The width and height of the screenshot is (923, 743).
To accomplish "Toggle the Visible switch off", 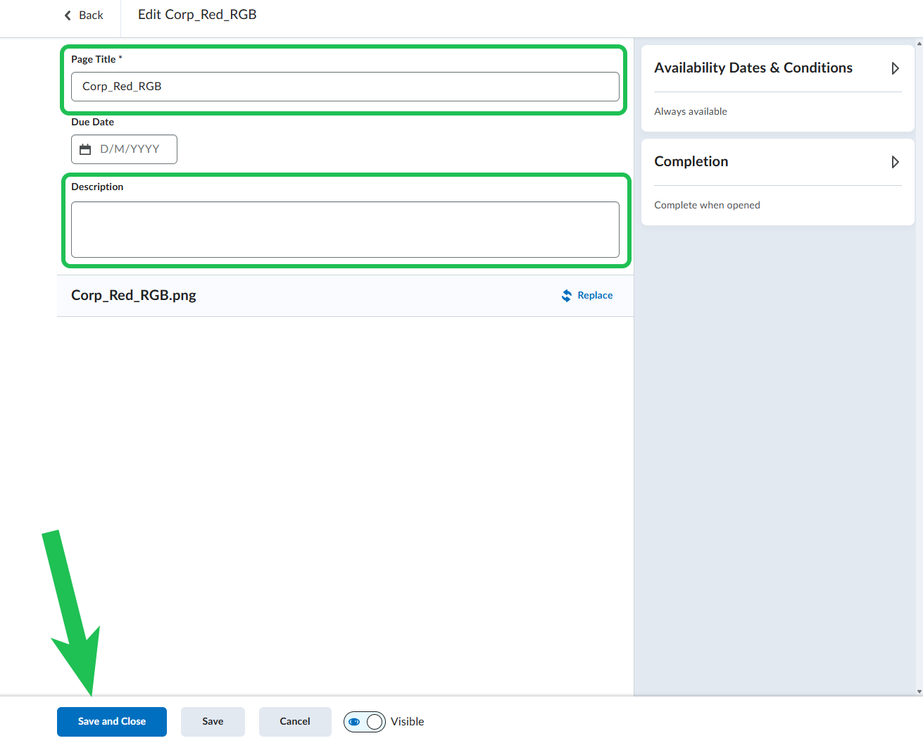I will click(365, 722).
